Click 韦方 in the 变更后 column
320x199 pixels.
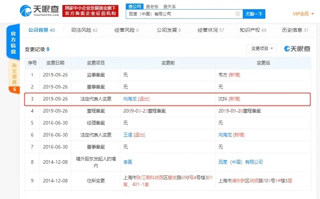coord(223,75)
